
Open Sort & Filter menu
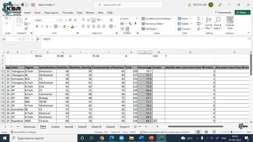click(x=208, y=23)
